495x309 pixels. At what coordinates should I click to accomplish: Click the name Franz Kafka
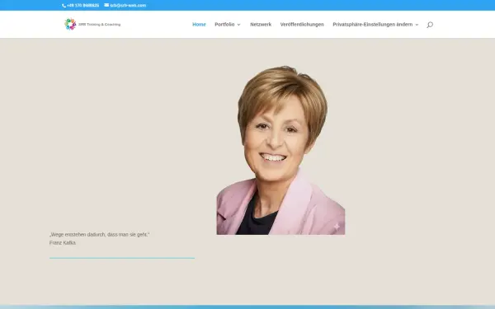(63, 243)
